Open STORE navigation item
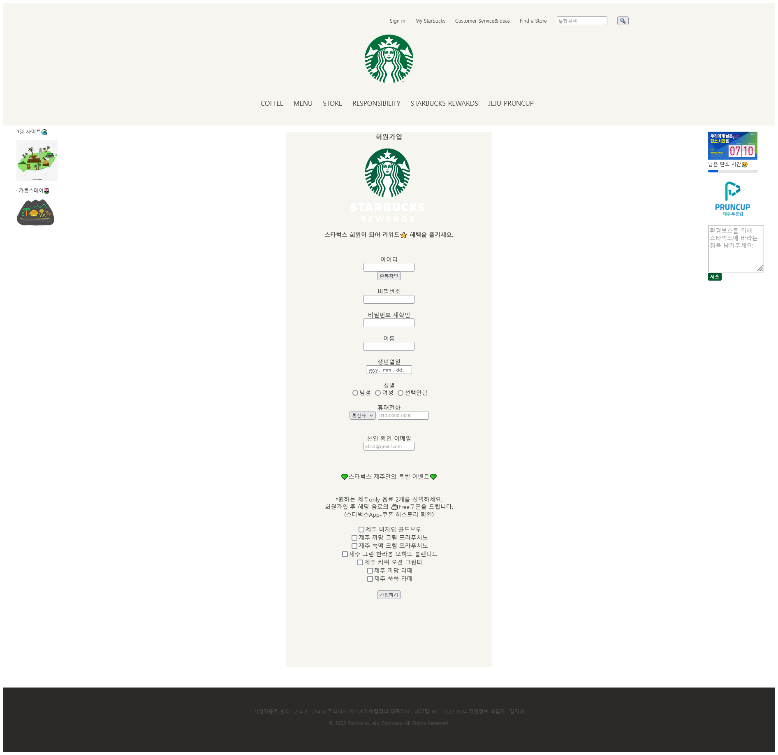The image size is (778, 755). coord(332,104)
